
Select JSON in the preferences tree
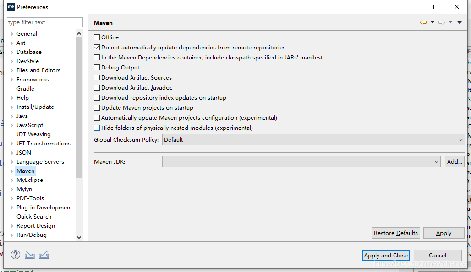pyautogui.click(x=24, y=153)
